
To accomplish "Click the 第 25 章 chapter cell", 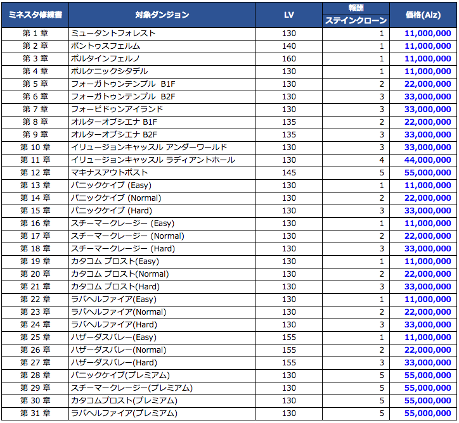I will tap(35, 338).
